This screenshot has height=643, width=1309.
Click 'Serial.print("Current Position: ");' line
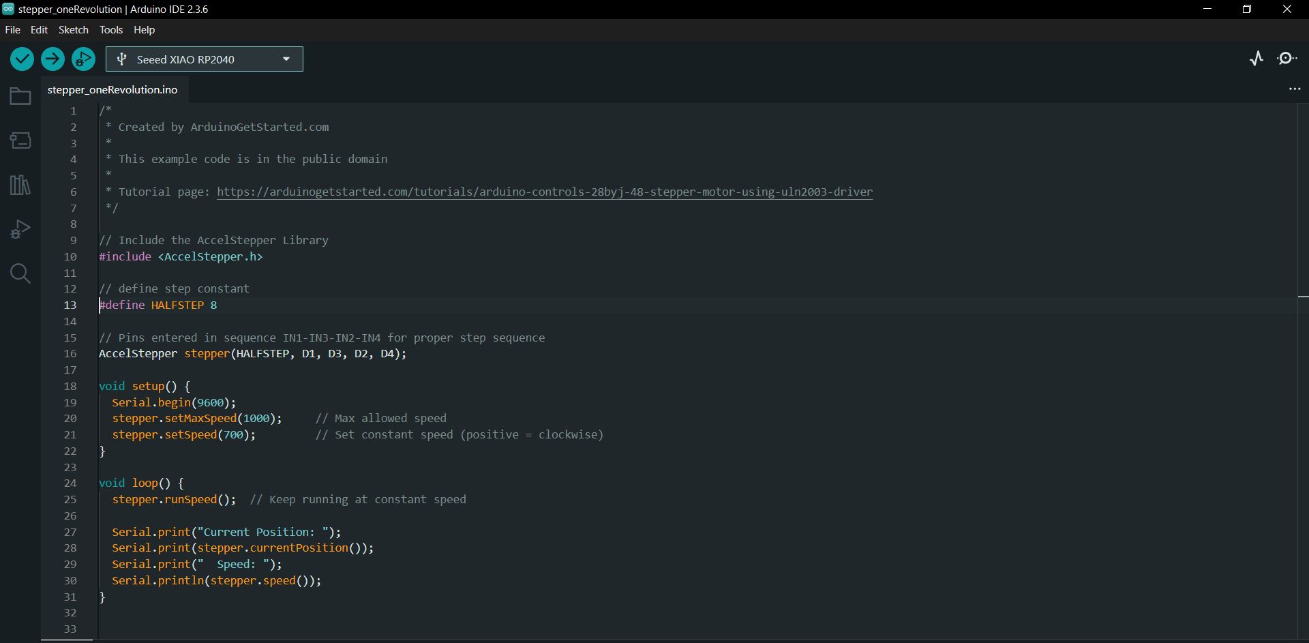click(226, 532)
